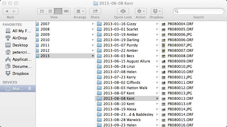This screenshot has width=227, height=127.
Task: Click the Share toolbar button
Action: 95,11
